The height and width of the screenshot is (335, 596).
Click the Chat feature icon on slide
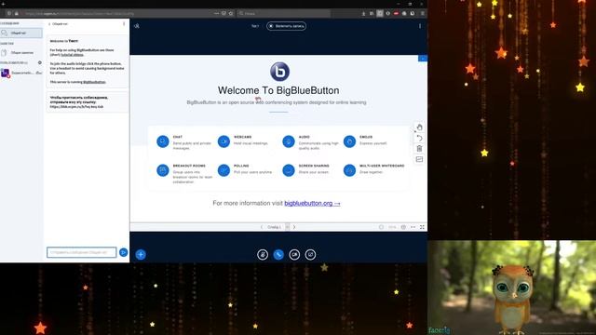pyautogui.click(x=163, y=141)
